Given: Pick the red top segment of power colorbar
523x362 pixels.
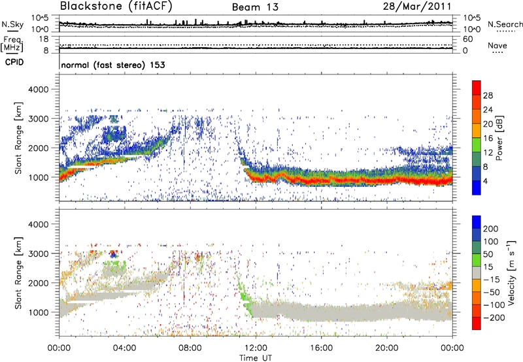Looking at the screenshot, I should [x=477, y=88].
